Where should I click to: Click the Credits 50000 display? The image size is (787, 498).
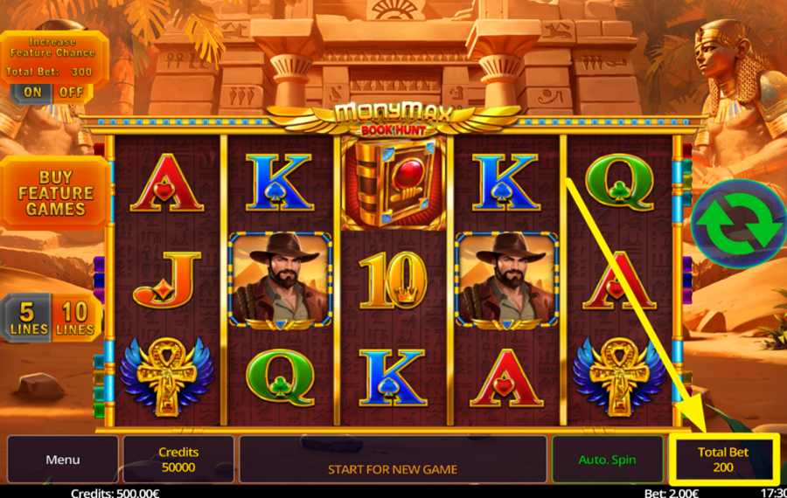178,460
